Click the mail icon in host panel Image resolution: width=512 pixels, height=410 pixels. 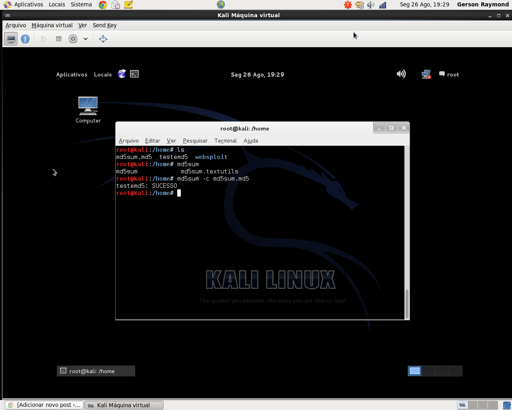116,5
